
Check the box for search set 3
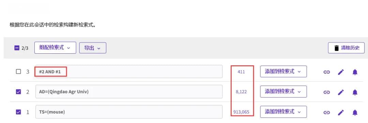18,72
